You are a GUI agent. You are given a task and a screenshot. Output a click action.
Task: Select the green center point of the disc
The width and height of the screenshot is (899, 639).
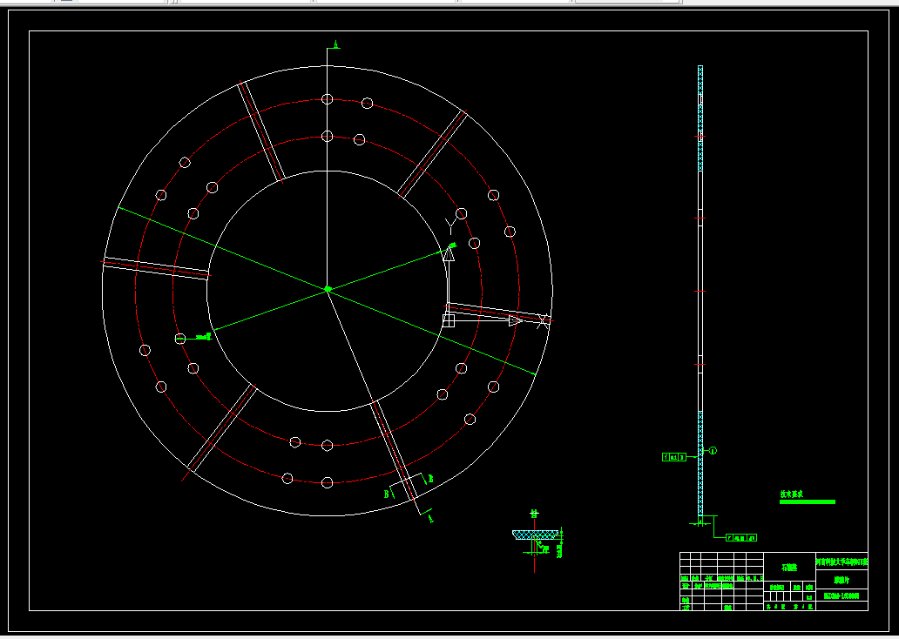click(328, 289)
